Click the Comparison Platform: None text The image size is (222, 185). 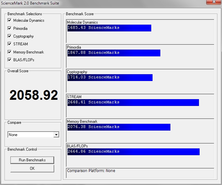tap(91, 171)
